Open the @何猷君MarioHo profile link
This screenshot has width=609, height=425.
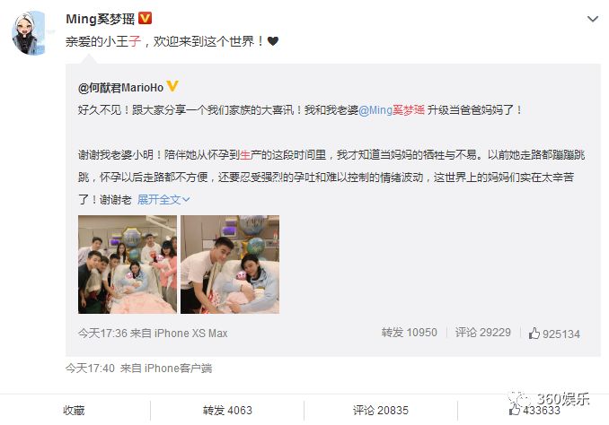pyautogui.click(x=120, y=88)
